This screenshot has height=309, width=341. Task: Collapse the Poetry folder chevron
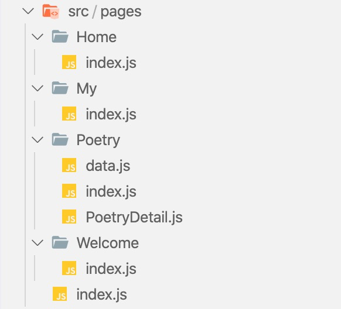click(37, 139)
